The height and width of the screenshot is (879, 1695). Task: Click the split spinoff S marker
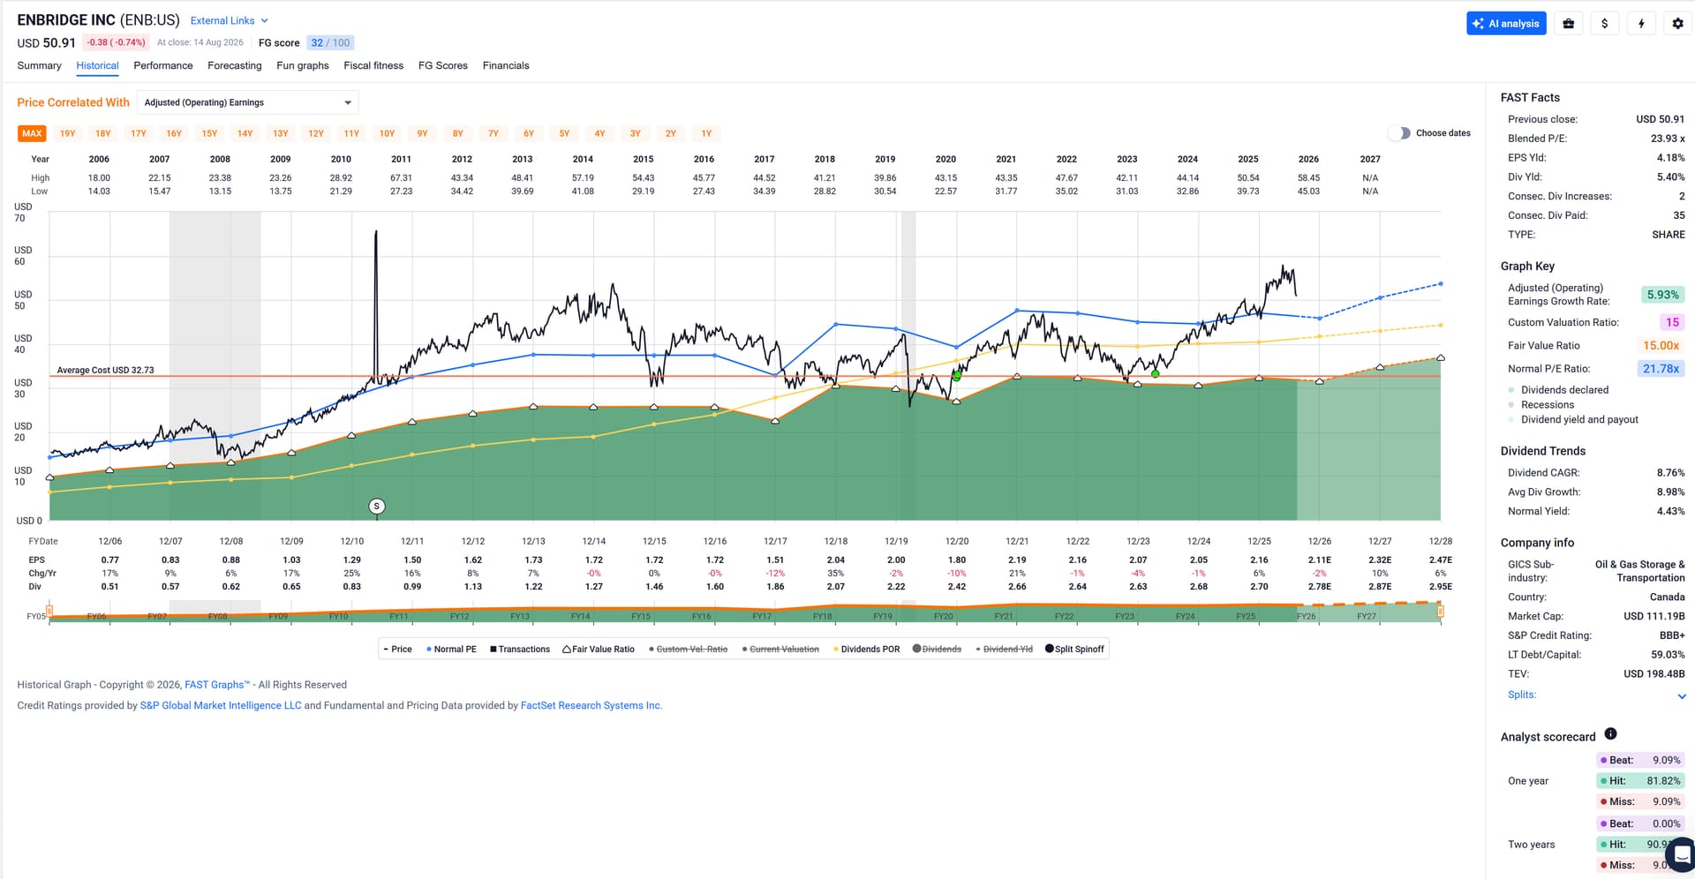point(377,507)
